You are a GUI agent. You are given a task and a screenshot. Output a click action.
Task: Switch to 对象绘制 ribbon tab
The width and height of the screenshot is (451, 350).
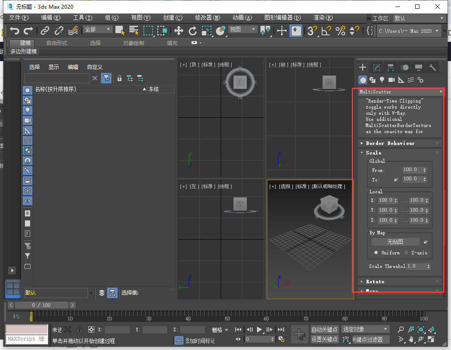tap(133, 43)
